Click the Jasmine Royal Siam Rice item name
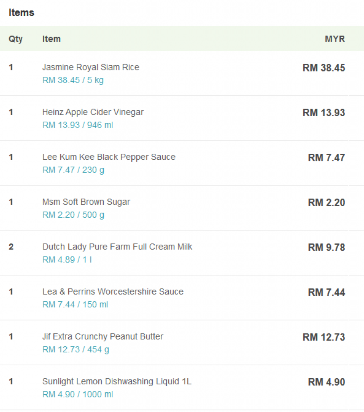364x412 pixels. pyautogui.click(x=91, y=67)
